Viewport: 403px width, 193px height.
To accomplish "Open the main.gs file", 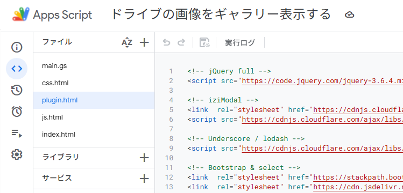I will (94, 66).
